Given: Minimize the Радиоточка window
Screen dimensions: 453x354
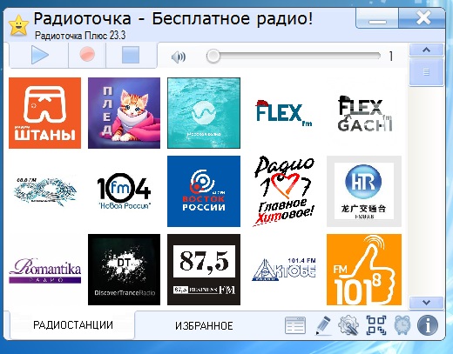Looking at the screenshot, I should (x=377, y=18).
